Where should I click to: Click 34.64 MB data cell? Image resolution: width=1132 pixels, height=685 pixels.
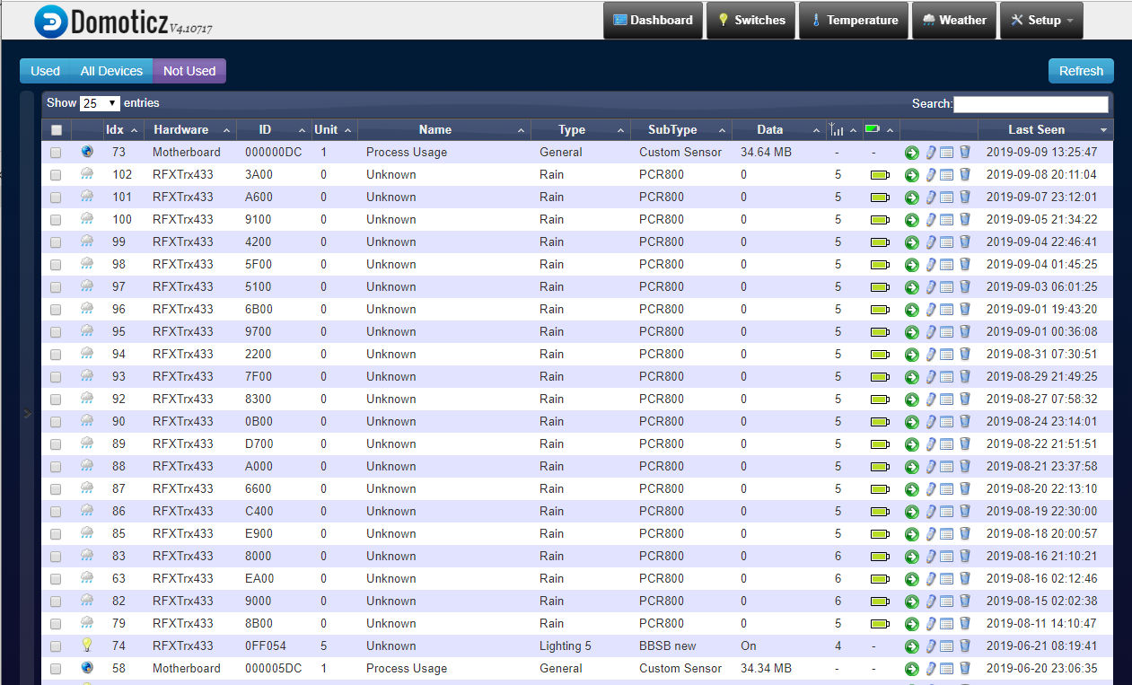point(766,153)
